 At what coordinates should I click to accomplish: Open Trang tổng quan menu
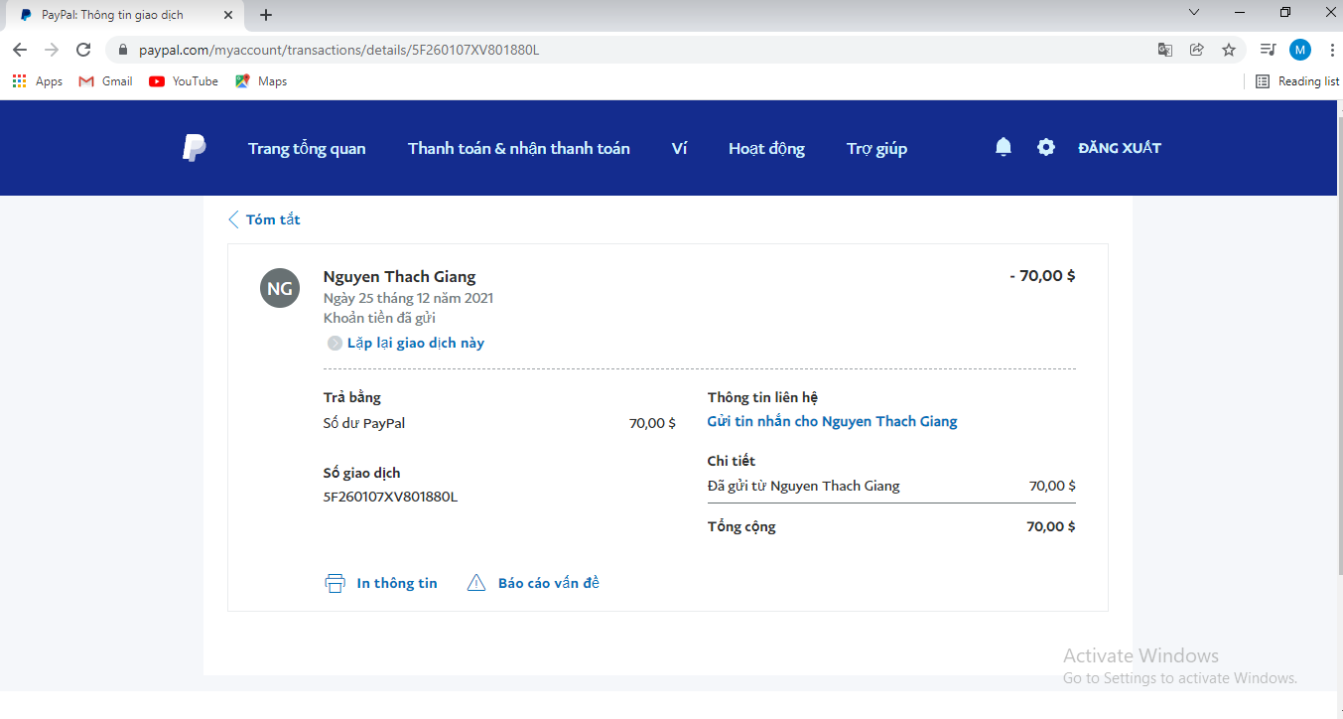(x=307, y=149)
